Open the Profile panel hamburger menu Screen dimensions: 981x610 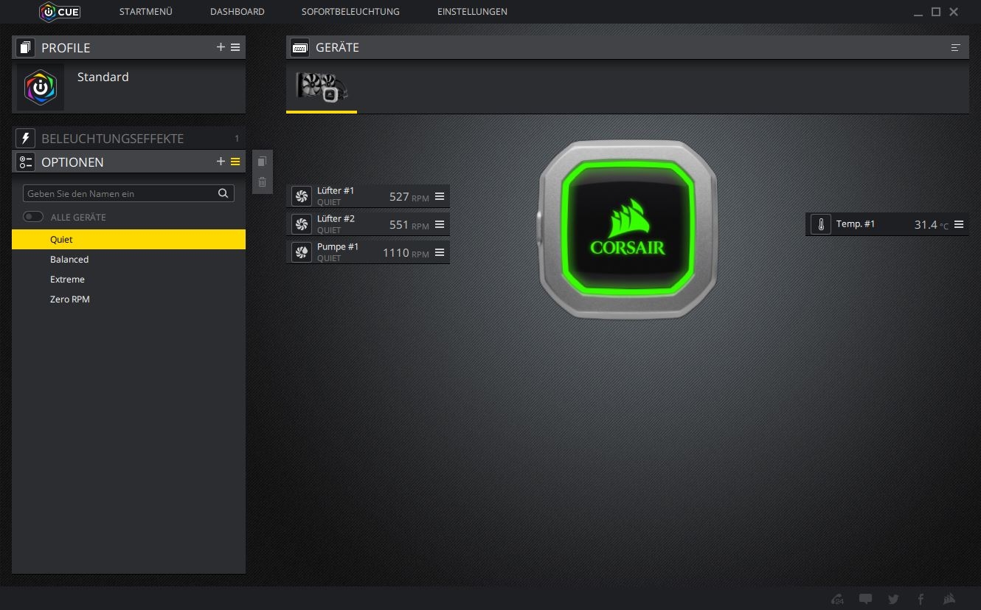point(235,47)
